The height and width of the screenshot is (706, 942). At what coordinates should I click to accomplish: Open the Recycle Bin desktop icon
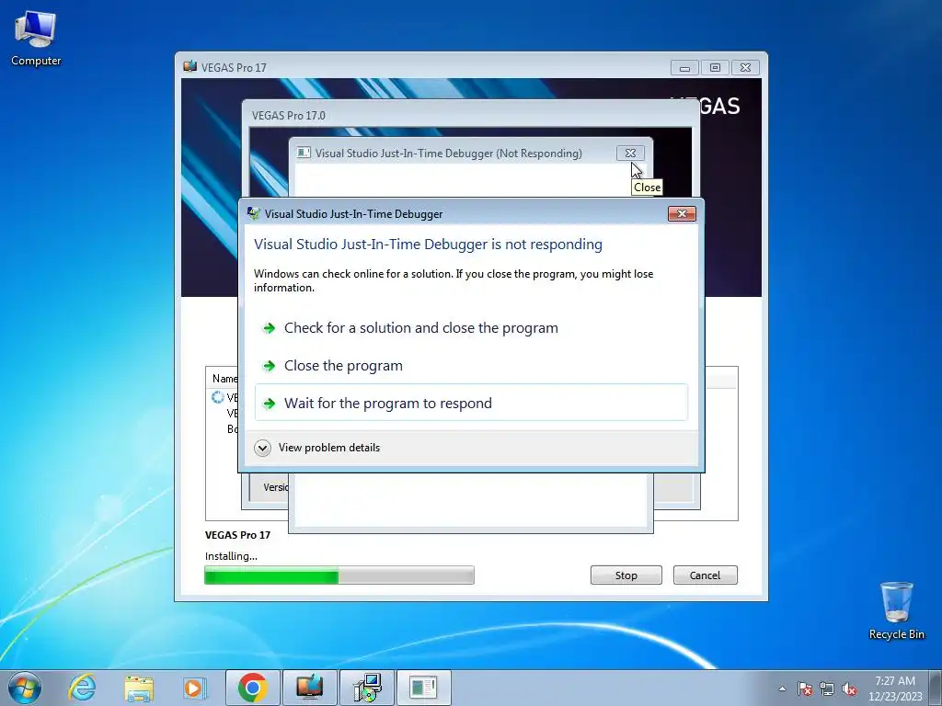pos(896,610)
